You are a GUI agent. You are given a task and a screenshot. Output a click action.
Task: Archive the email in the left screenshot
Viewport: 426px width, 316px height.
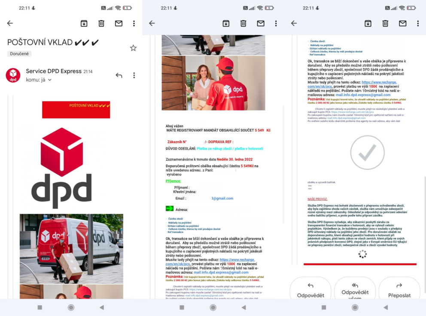click(x=84, y=23)
